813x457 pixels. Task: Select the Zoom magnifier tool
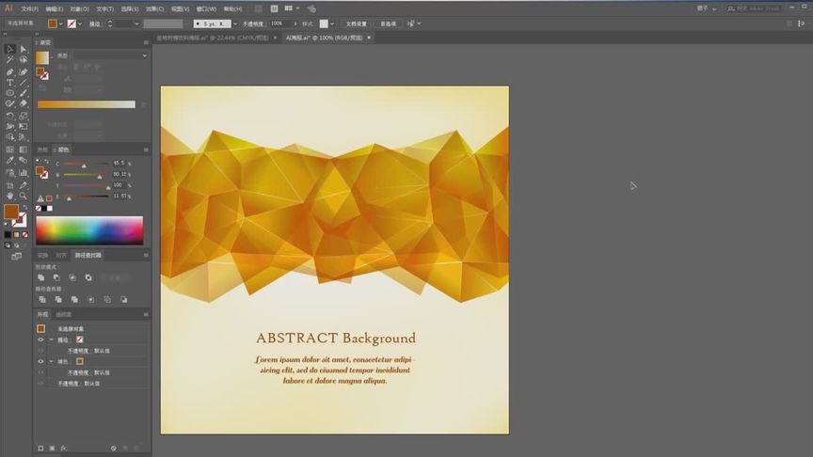(x=24, y=196)
